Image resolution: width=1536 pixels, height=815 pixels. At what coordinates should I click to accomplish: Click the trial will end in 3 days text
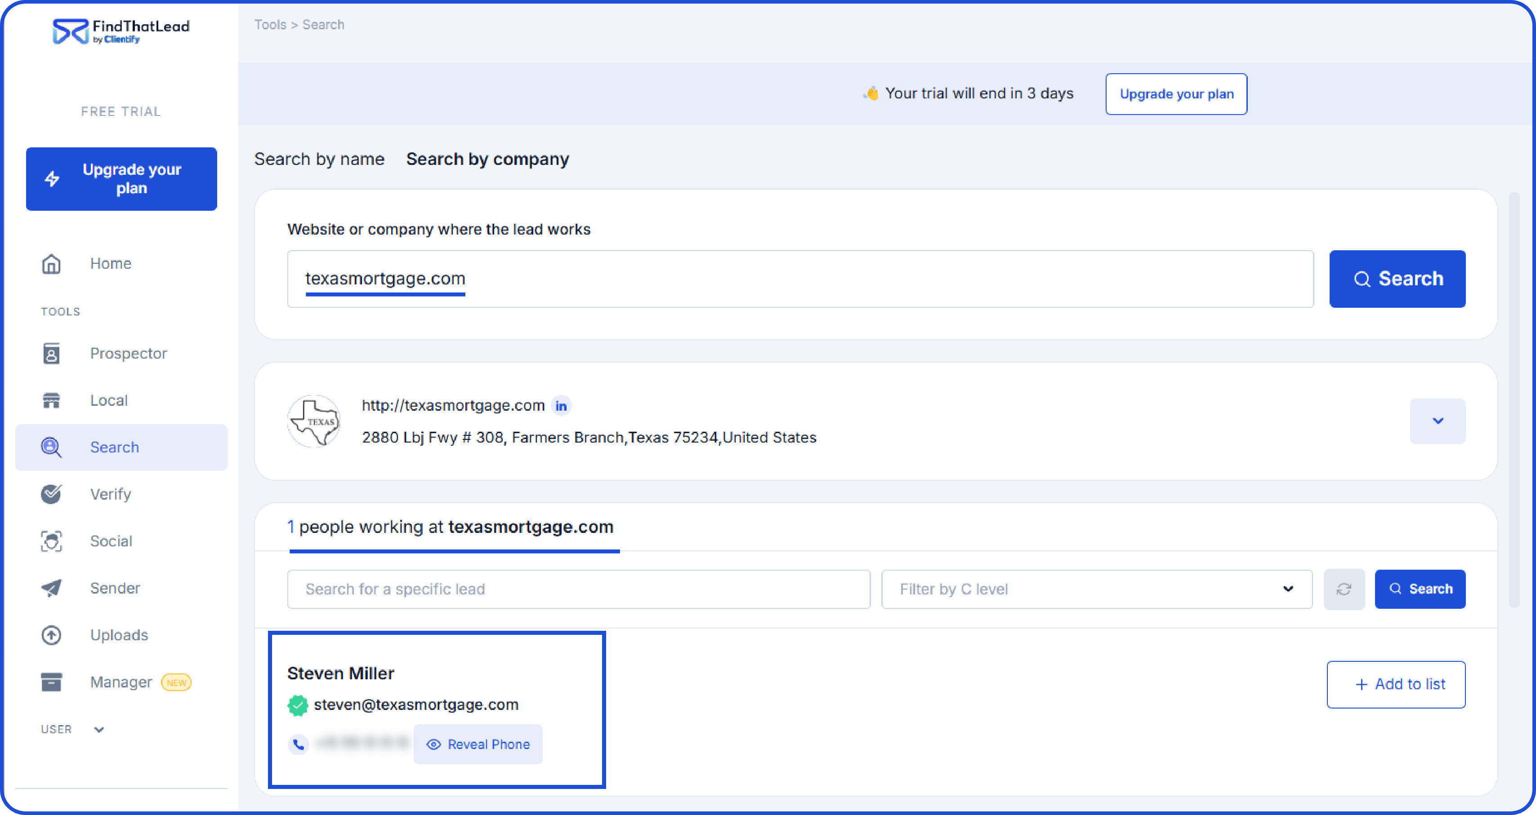pos(979,93)
